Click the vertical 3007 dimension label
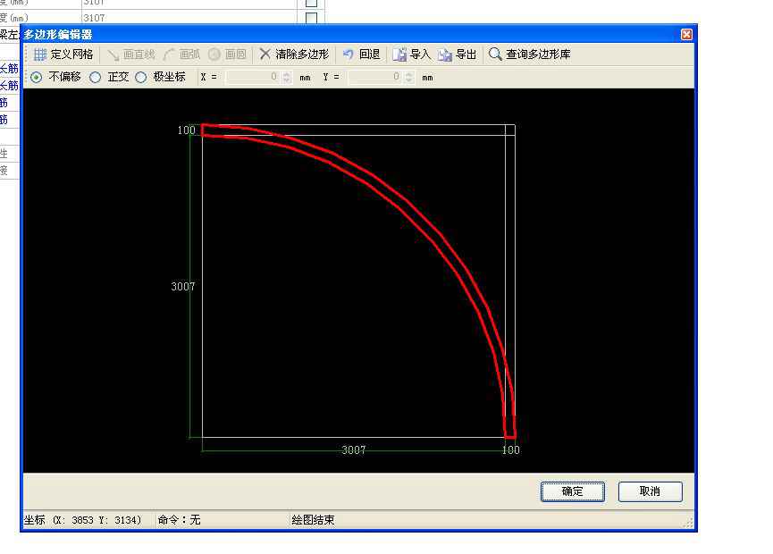Image resolution: width=773 pixels, height=554 pixels. (x=183, y=286)
